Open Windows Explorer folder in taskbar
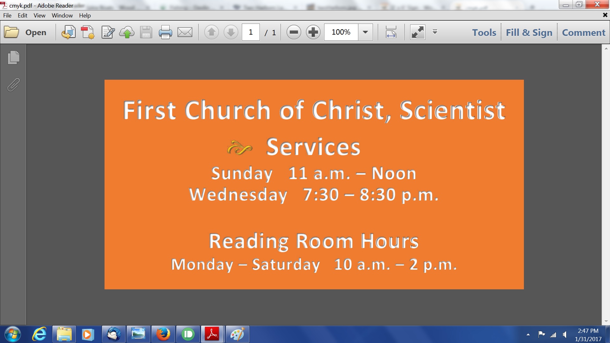 [x=64, y=334]
